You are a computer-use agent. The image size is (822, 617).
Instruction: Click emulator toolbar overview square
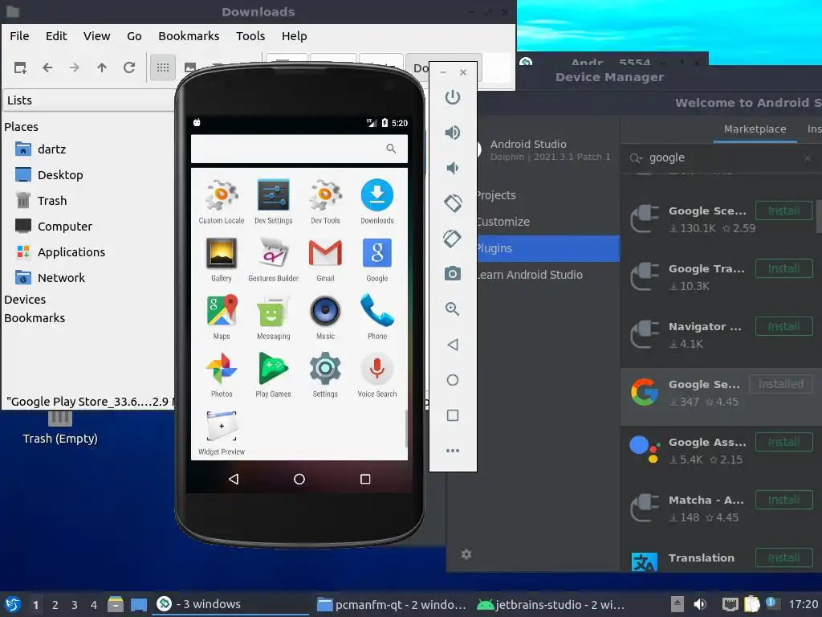tap(453, 415)
